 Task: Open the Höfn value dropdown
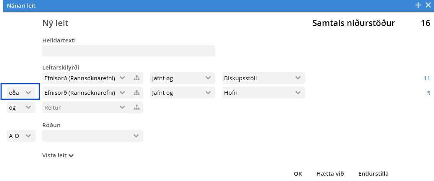(x=263, y=93)
